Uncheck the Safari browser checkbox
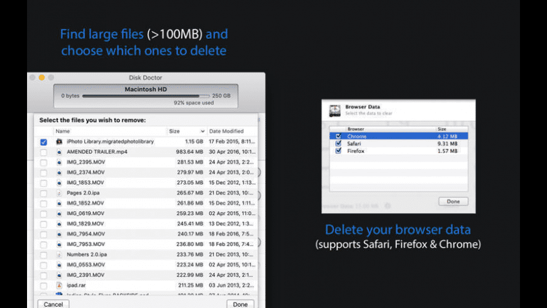The height and width of the screenshot is (308, 547). (338, 143)
